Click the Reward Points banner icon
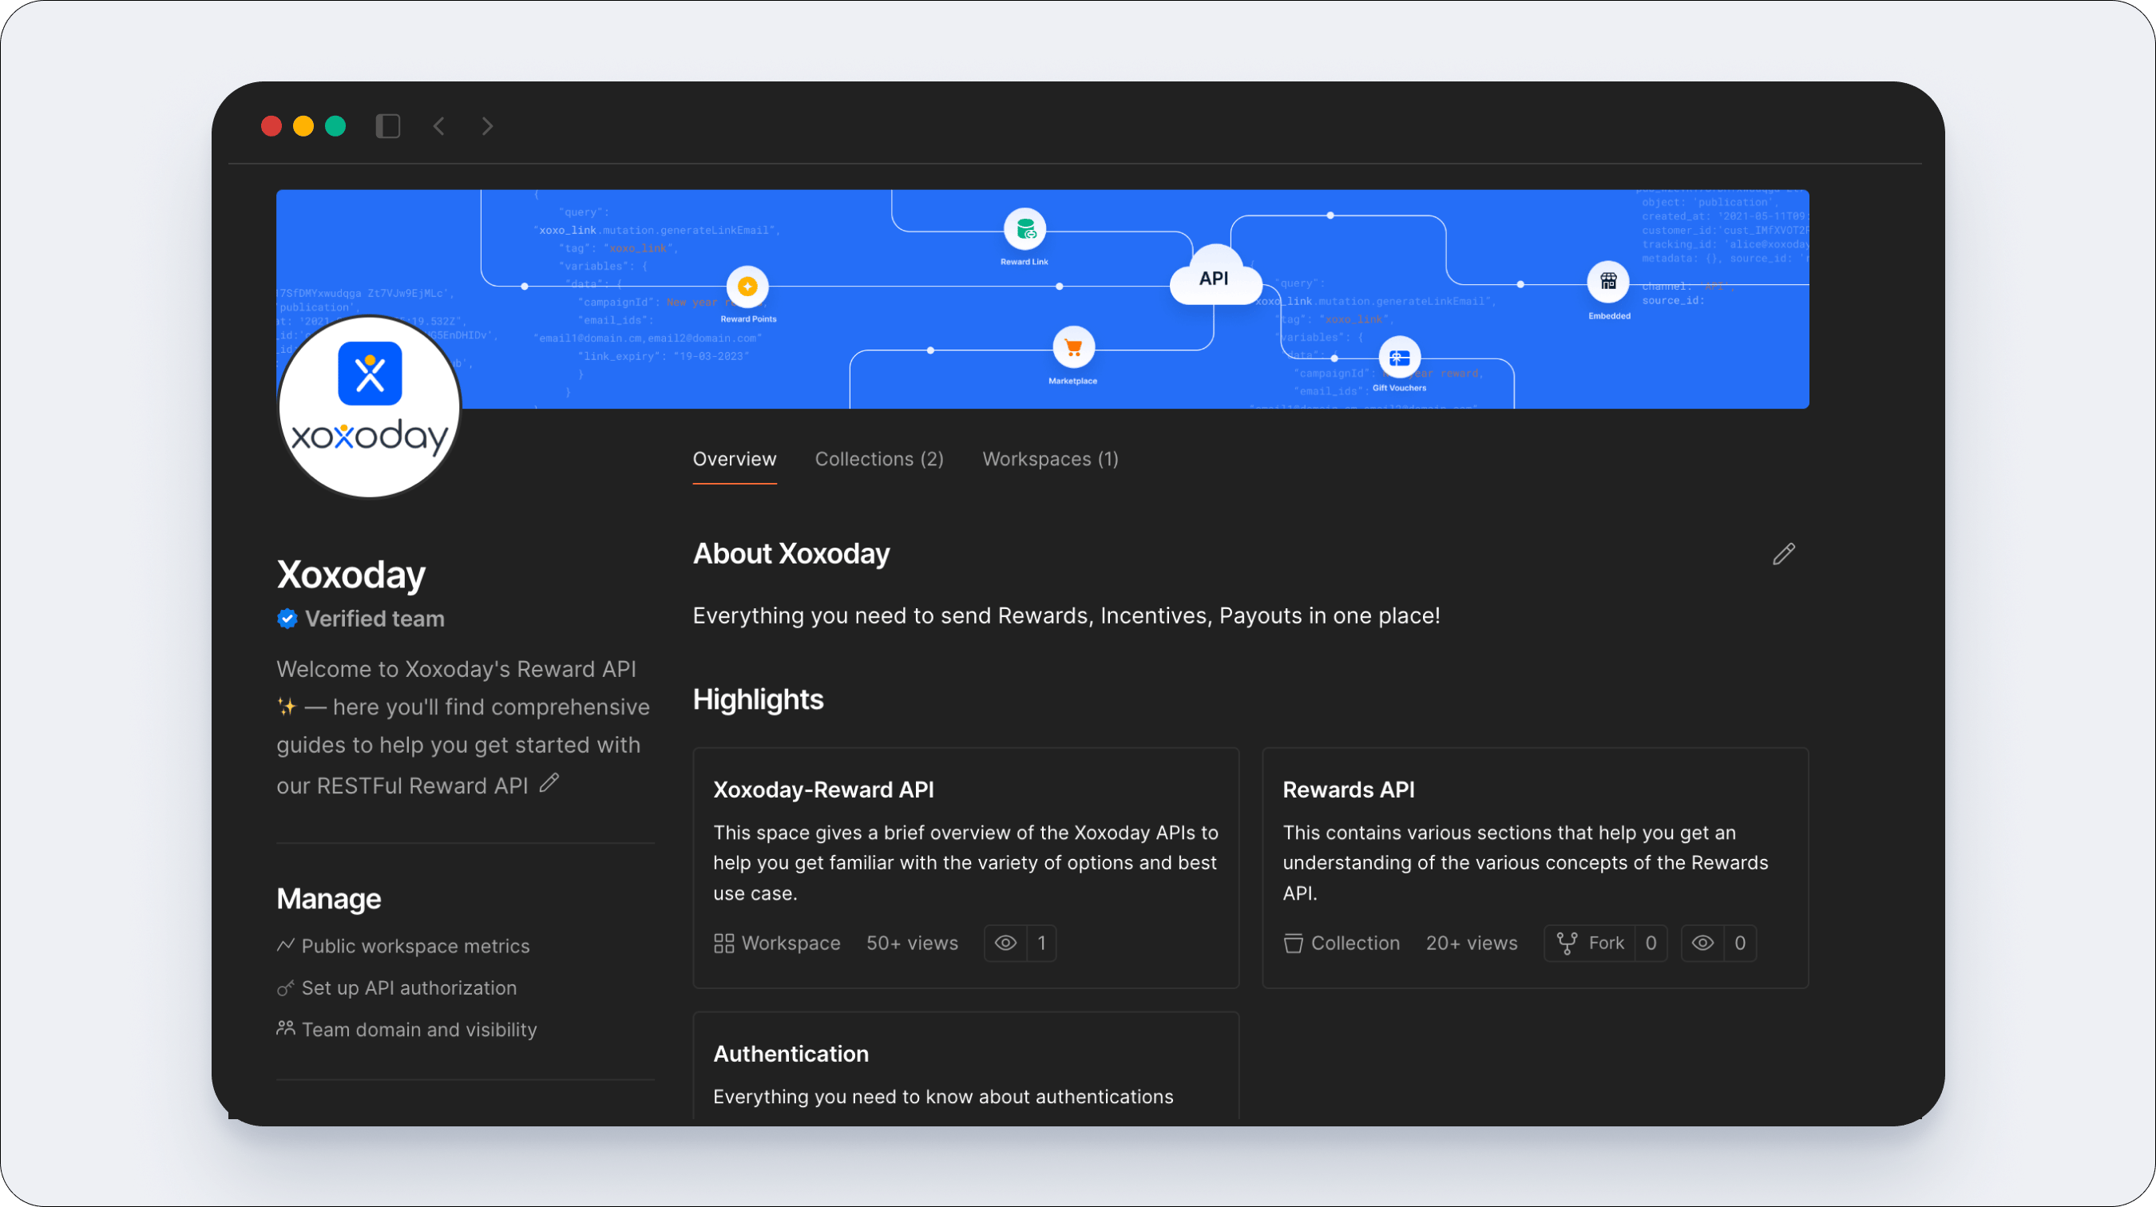This screenshot has height=1207, width=2156. (x=747, y=287)
